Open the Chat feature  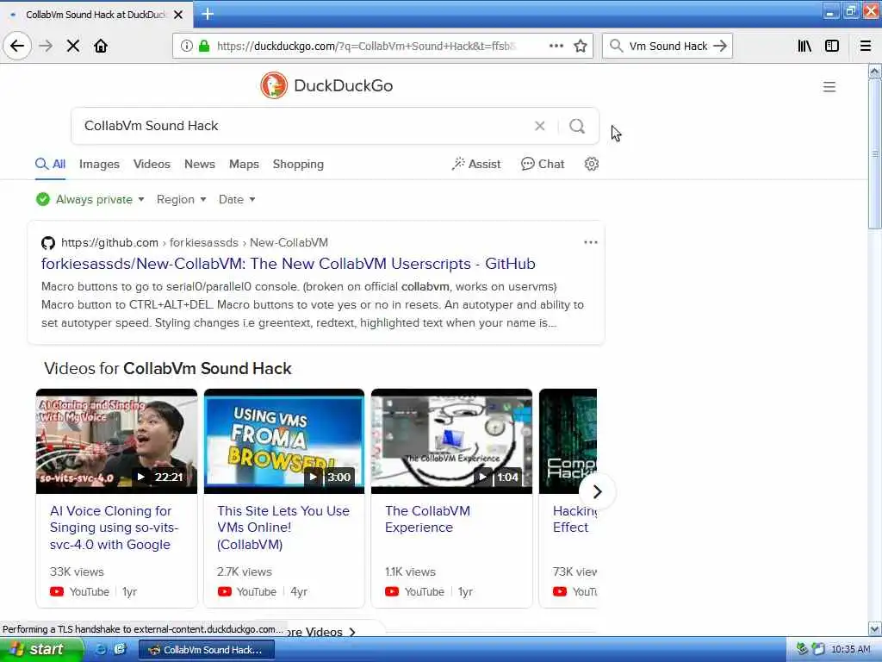point(543,164)
